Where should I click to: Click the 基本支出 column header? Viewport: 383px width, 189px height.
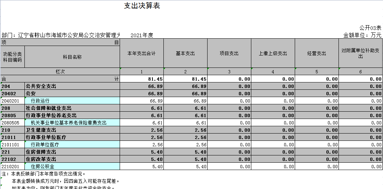[185, 53]
